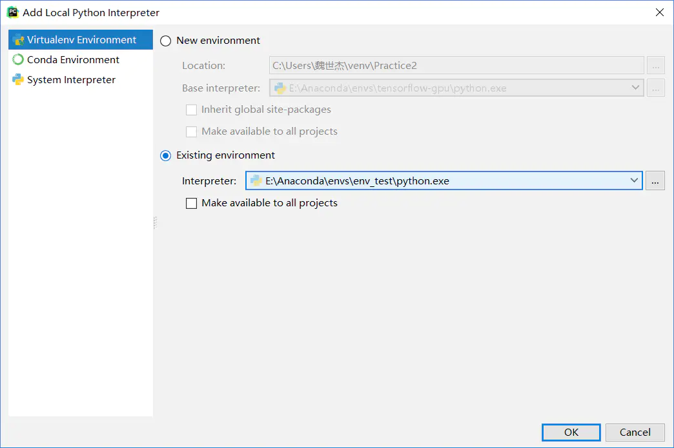Image resolution: width=674 pixels, height=448 pixels.
Task: Click the Conda green circle icon
Action: click(x=18, y=60)
